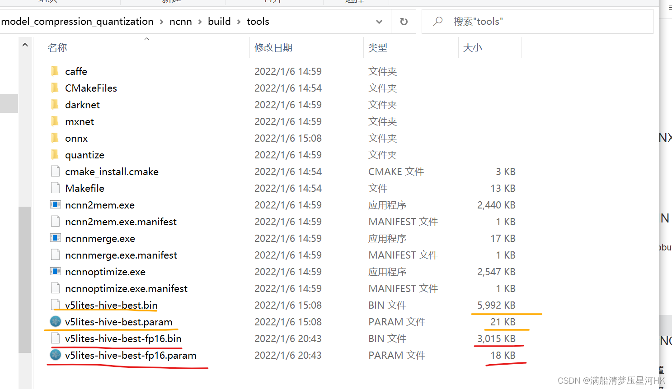672x389 pixels.
Task: Select the v5lites-hive-best.param file name
Action: 119,322
